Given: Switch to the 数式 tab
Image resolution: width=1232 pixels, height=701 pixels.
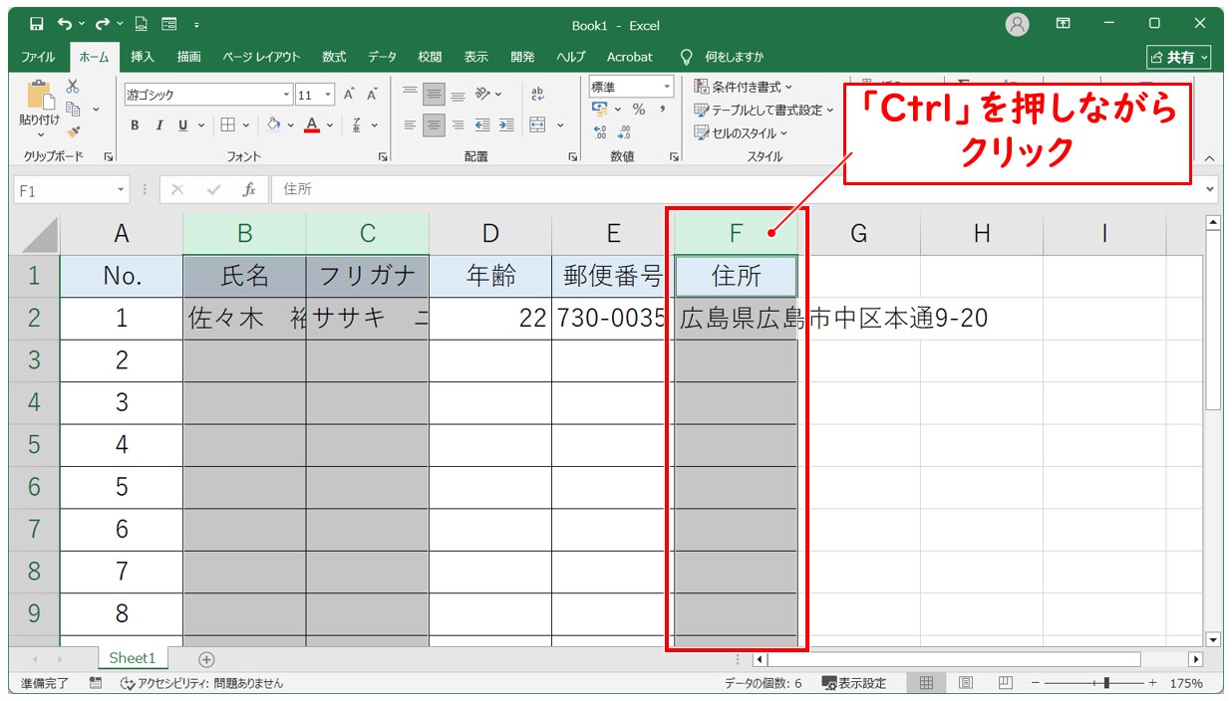Looking at the screenshot, I should [x=334, y=57].
